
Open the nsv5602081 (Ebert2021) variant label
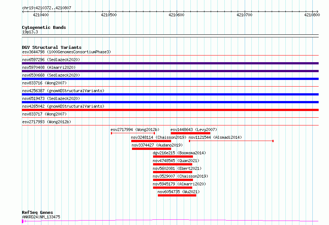pos(177,168)
